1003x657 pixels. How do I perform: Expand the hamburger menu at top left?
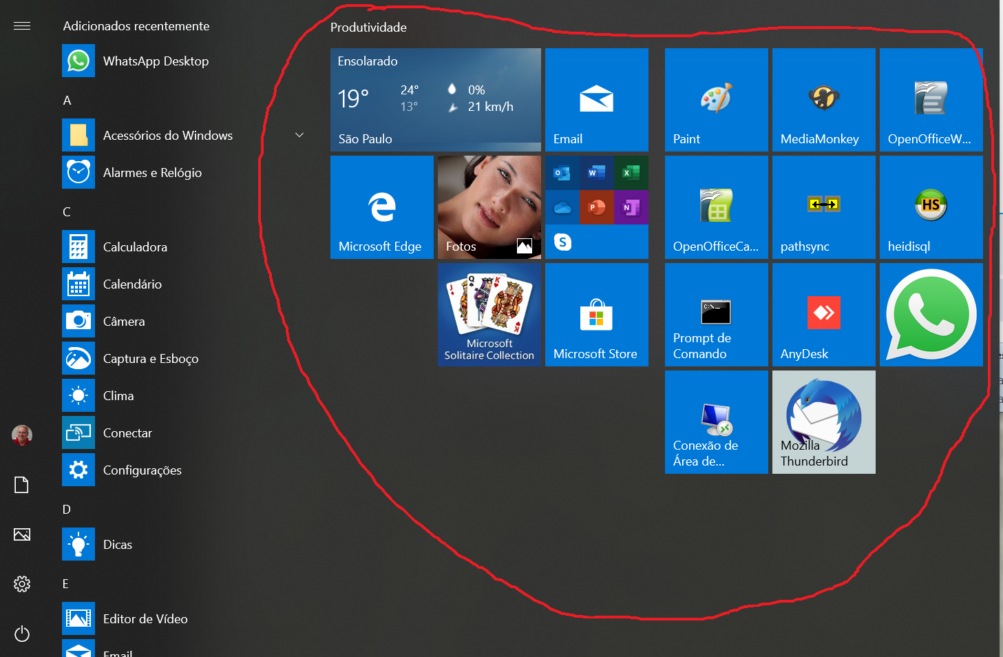(22, 26)
